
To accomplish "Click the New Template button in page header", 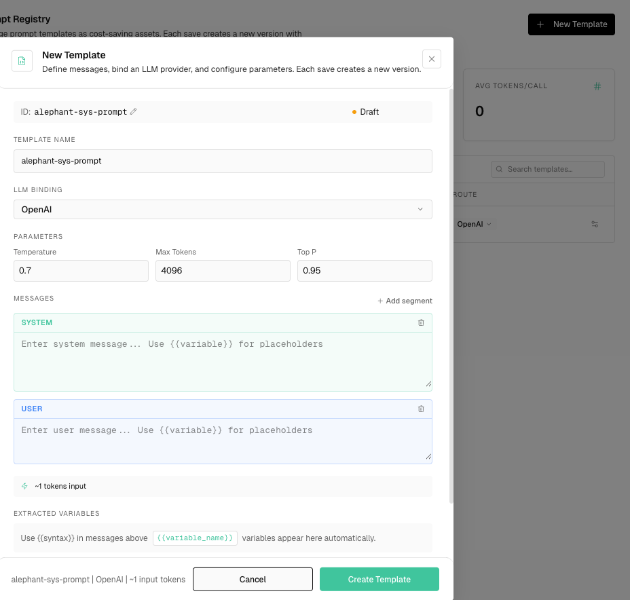I will 572,24.
